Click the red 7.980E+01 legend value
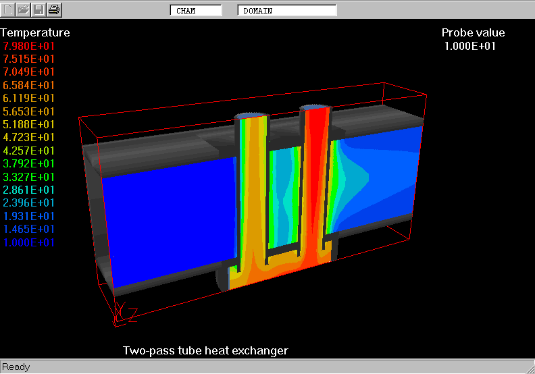The width and height of the screenshot is (535, 374). (x=29, y=46)
